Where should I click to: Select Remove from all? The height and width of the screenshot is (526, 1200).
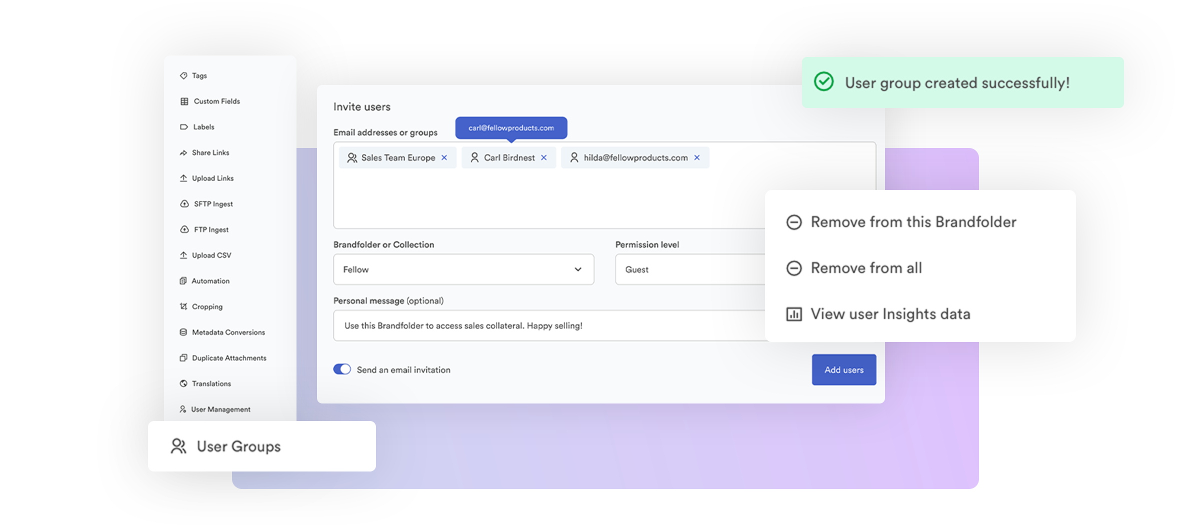coord(854,268)
